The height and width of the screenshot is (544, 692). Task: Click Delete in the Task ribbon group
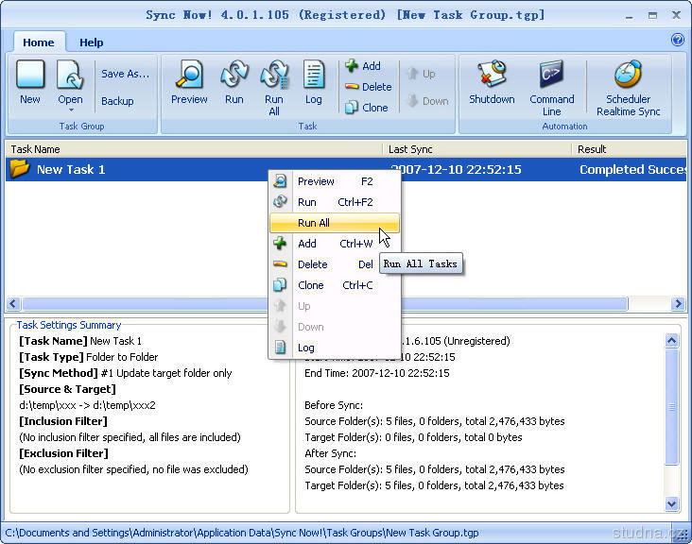click(368, 87)
